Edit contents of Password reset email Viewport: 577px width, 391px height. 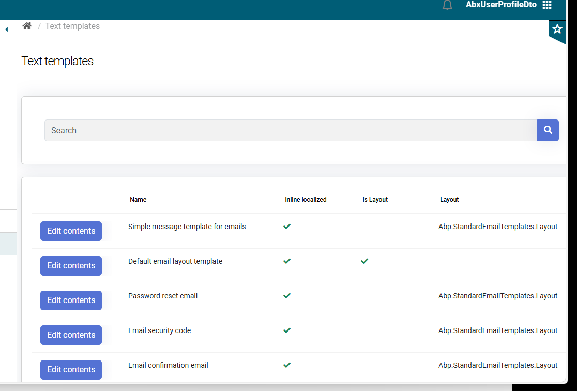[x=71, y=300]
